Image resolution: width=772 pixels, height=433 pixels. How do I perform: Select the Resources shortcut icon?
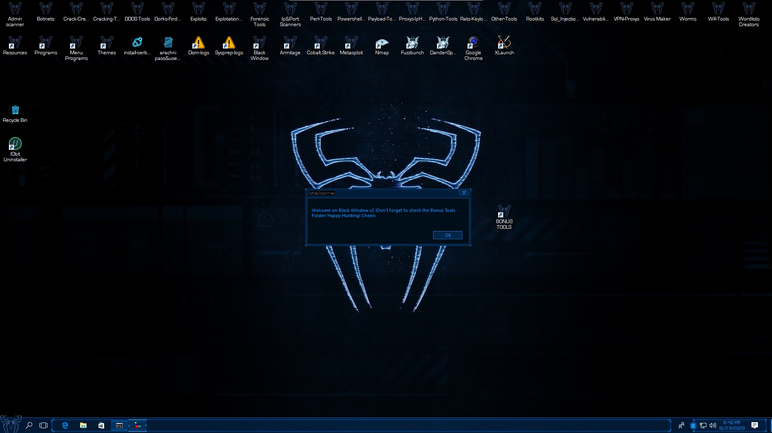pos(15,46)
